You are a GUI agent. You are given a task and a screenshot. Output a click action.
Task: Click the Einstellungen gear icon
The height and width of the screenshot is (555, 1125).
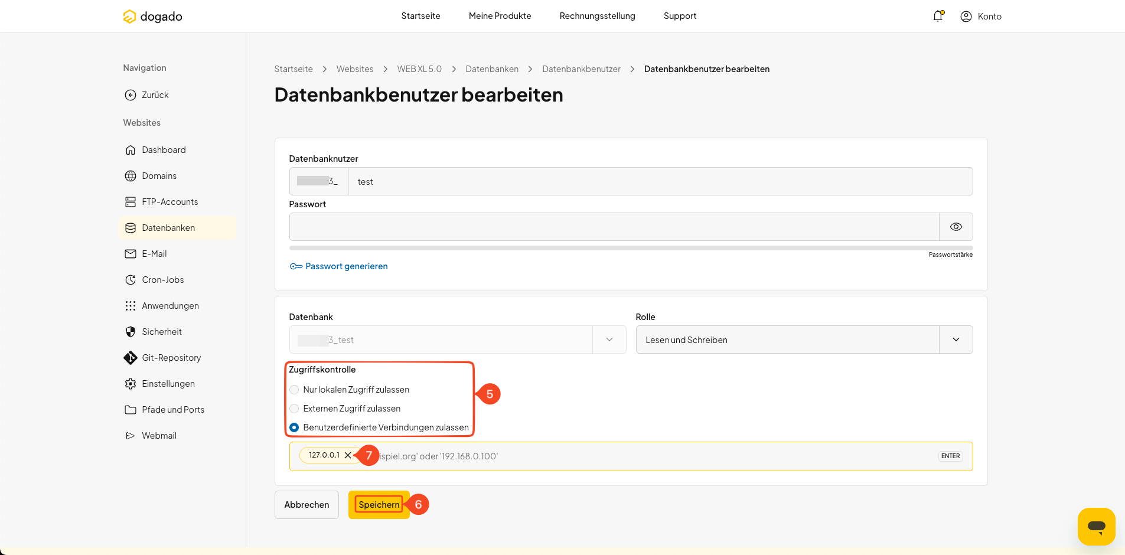tap(131, 384)
